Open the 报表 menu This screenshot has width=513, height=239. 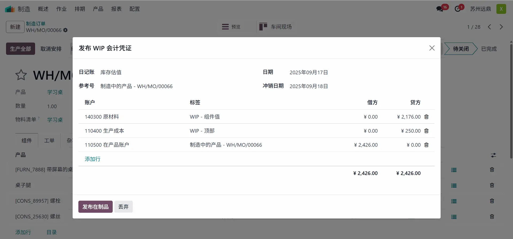116,9
